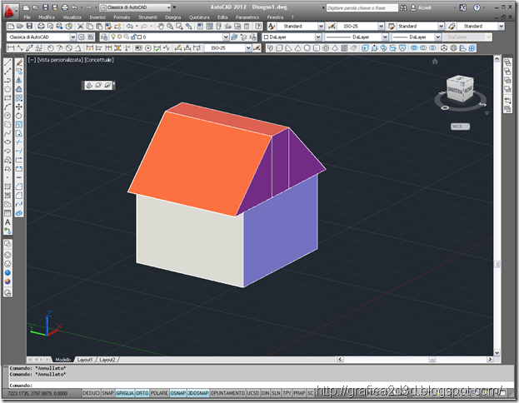Toggle ORTO mode in status bar
Image resolution: width=519 pixels, height=403 pixels.
[142, 393]
